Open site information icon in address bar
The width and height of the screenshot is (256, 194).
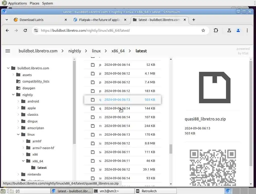click(x=36, y=30)
